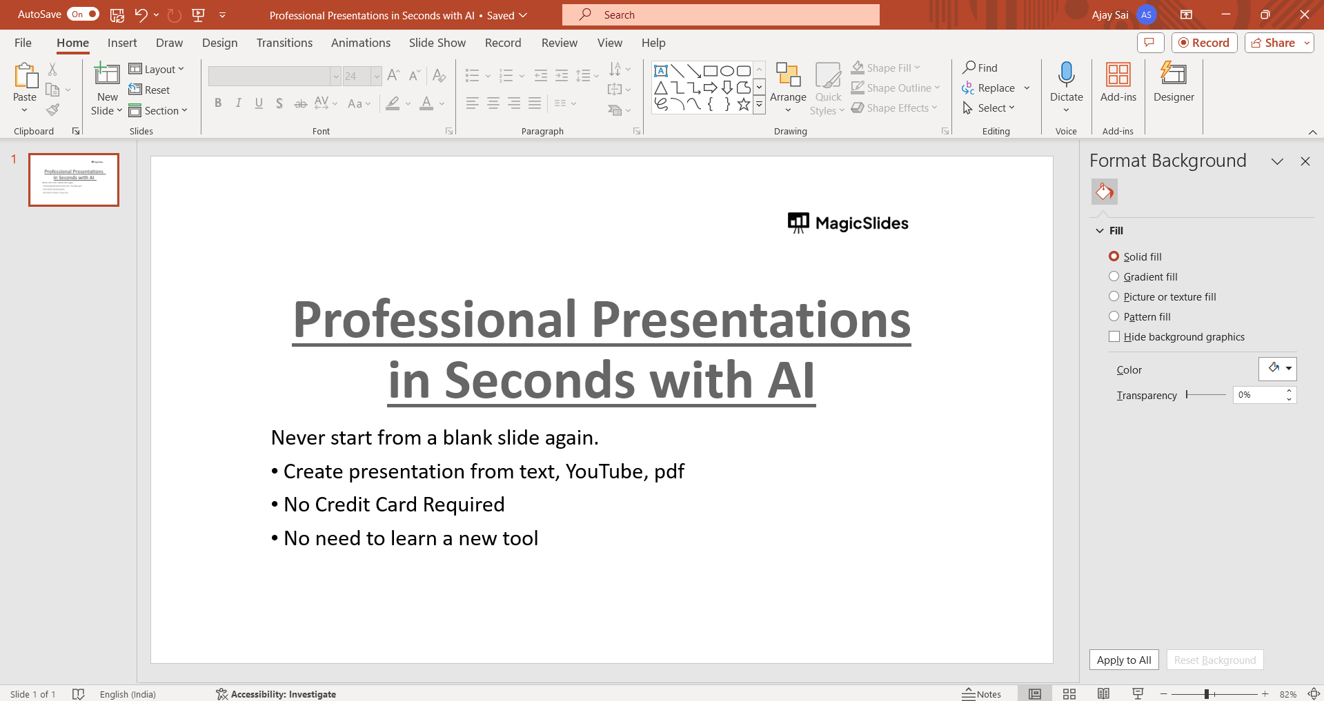This screenshot has width=1324, height=701.
Task: Insert a New Slide
Action: (107, 74)
